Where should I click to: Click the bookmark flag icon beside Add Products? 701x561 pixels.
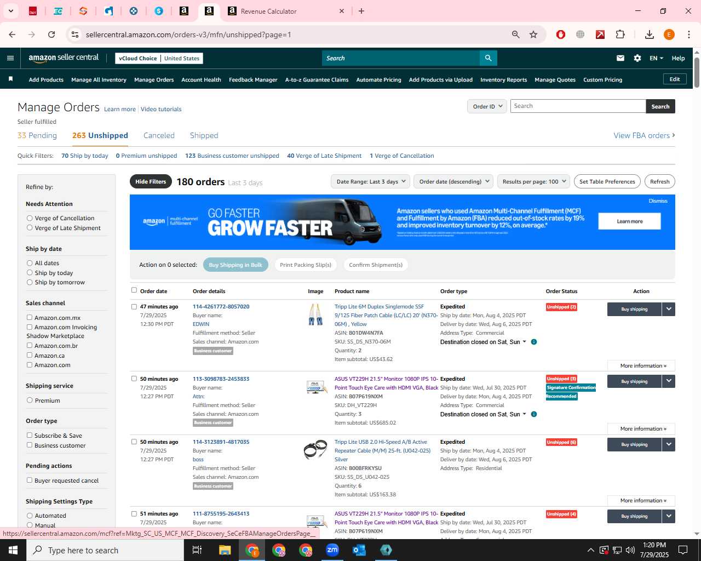coord(10,79)
